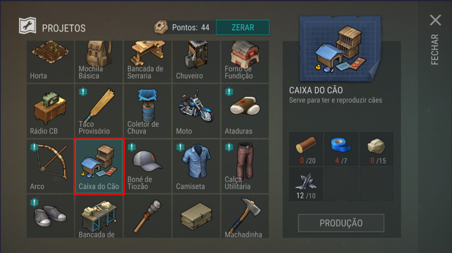Screen dimensions: 452x253
Task: Select the Chuveiro shower blueprint
Action: (x=196, y=62)
